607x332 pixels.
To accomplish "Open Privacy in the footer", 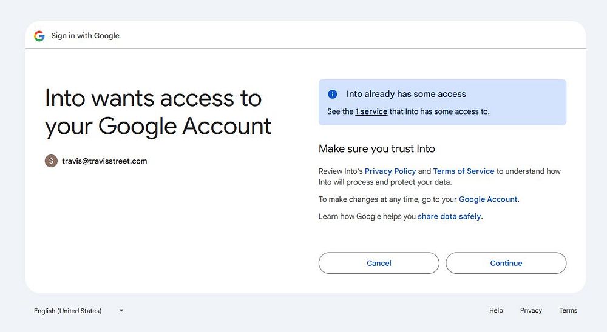I will click(x=531, y=311).
